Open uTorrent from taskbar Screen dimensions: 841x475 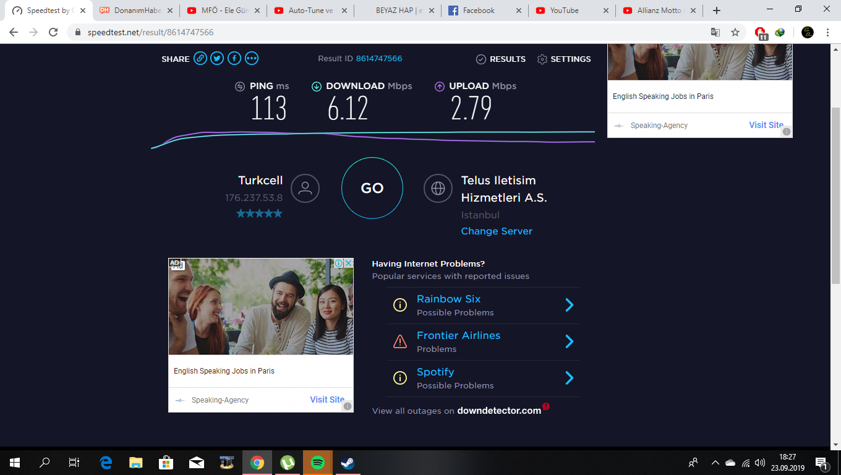point(288,462)
